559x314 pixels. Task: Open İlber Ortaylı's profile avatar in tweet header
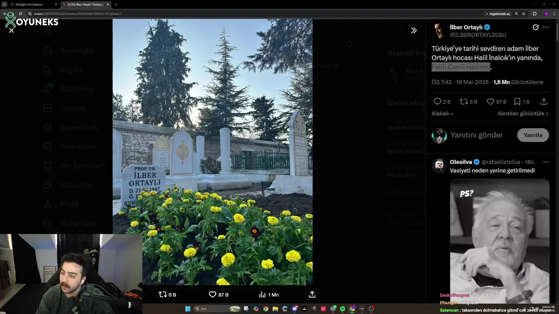click(x=439, y=31)
